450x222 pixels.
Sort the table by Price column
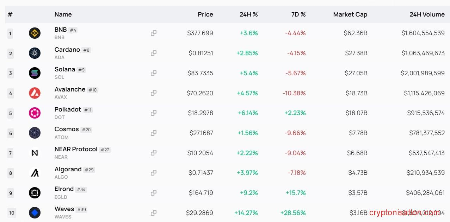(205, 14)
